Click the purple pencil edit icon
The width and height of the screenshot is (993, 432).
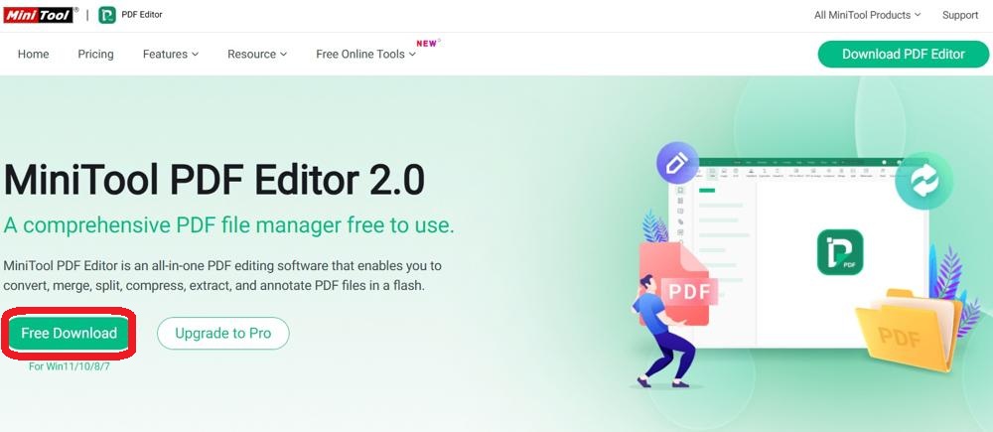tap(677, 163)
